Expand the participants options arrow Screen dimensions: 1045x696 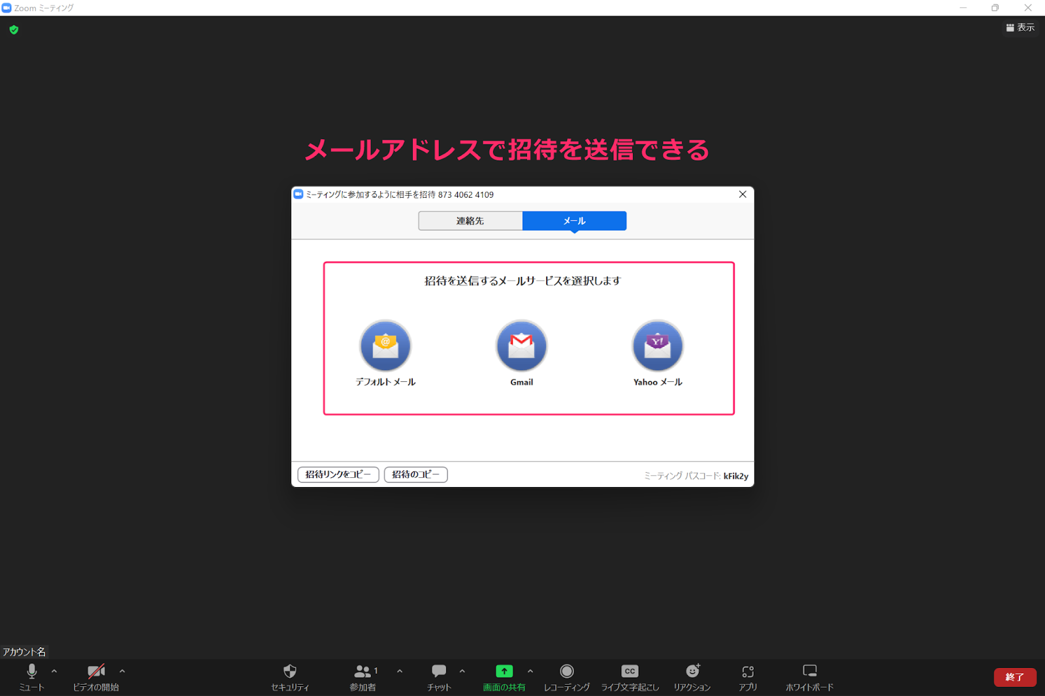(x=400, y=671)
